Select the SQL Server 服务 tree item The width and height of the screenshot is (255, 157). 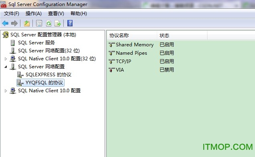[36, 43]
